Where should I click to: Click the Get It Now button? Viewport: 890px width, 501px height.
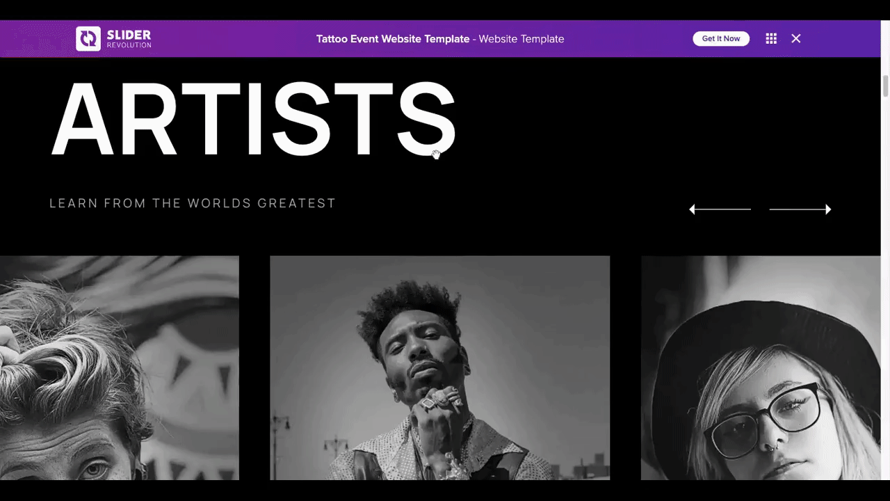[x=721, y=39]
